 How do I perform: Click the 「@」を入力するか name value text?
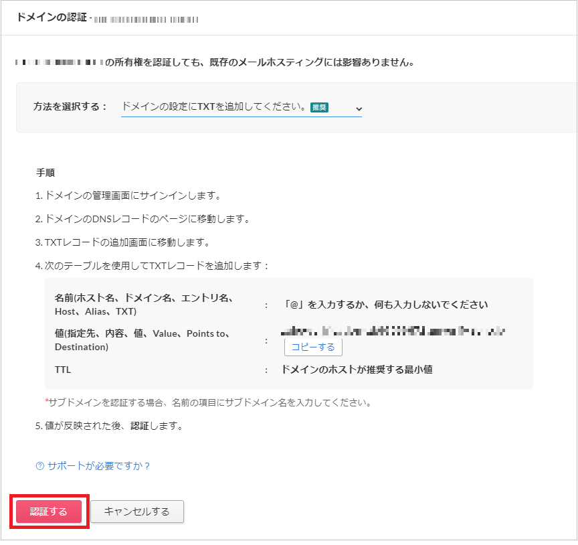click(x=385, y=305)
